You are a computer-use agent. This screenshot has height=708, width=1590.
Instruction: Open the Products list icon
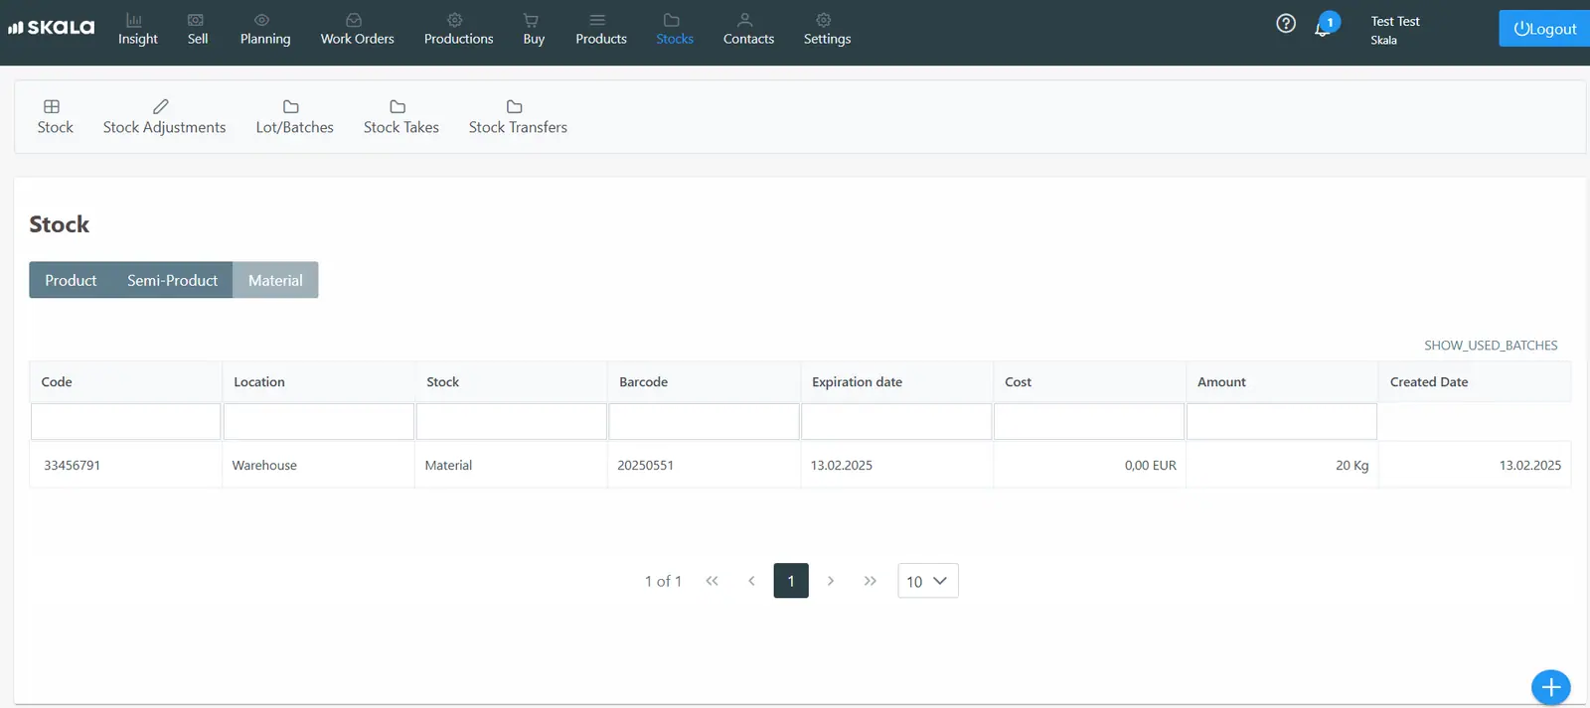tap(597, 20)
